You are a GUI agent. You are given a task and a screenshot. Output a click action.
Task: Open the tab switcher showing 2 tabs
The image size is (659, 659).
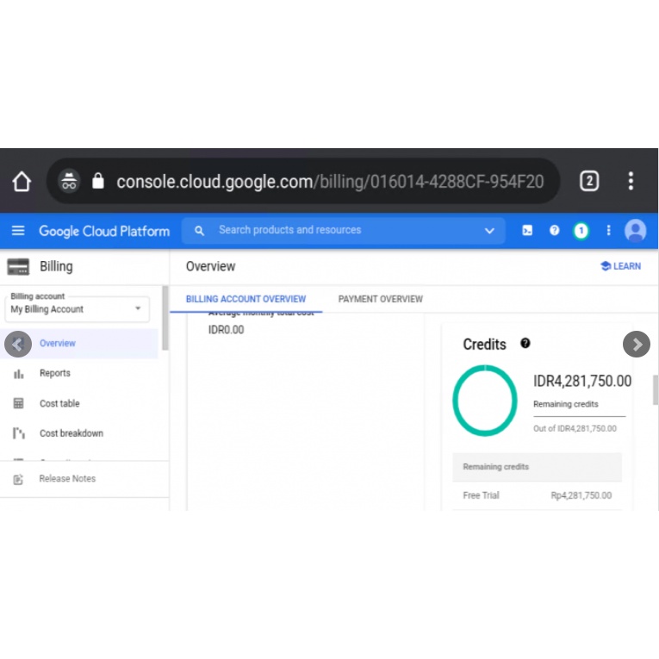(x=589, y=181)
